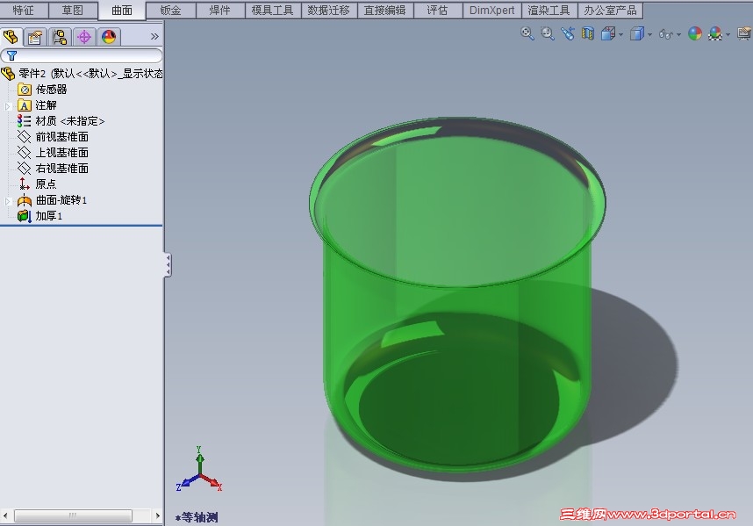The image size is (753, 526).
Task: Open the 直接编辑 tab
Action: [385, 10]
